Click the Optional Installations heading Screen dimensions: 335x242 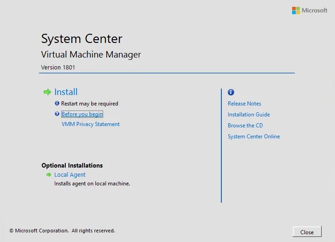(72, 165)
